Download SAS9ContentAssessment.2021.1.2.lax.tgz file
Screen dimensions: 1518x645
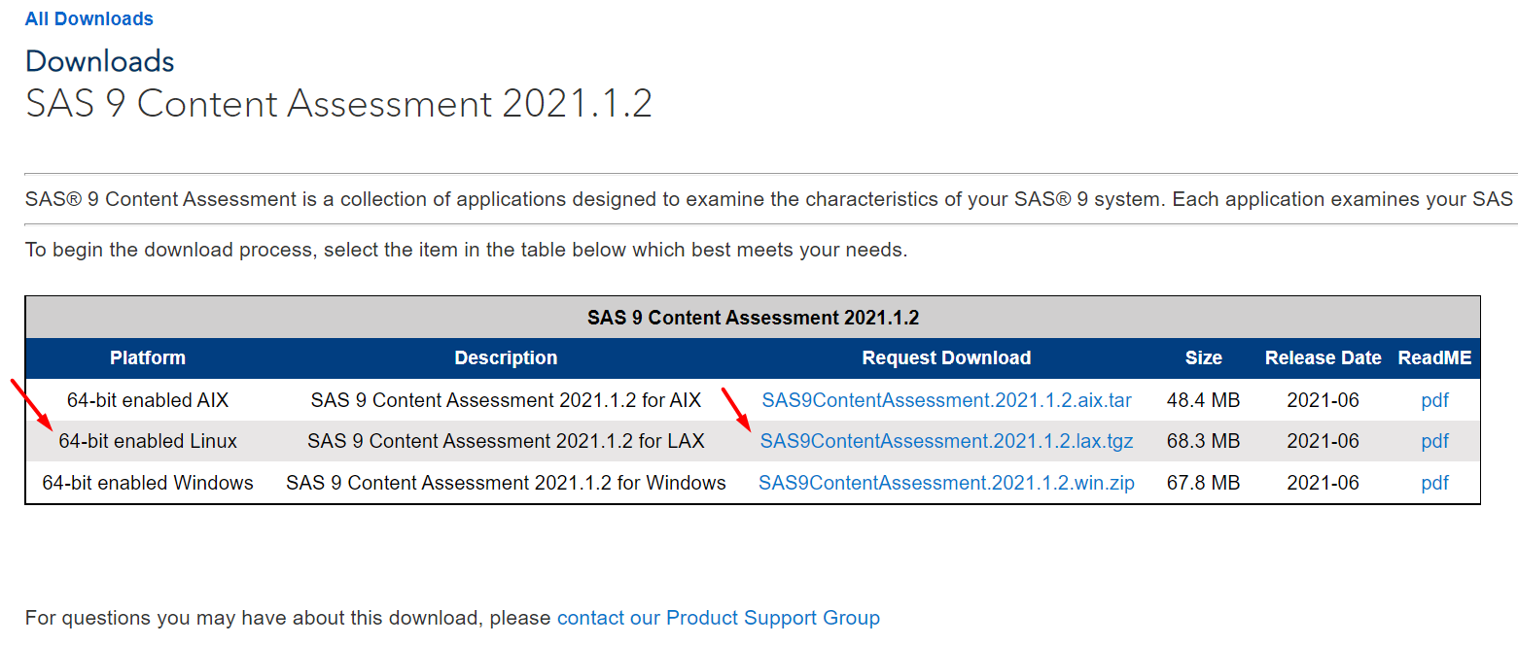946,441
